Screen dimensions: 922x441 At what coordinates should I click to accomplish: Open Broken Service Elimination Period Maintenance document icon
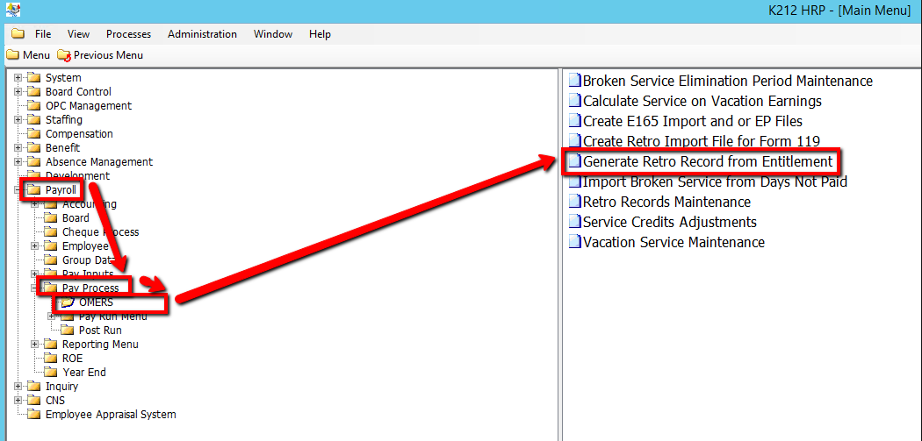point(574,81)
